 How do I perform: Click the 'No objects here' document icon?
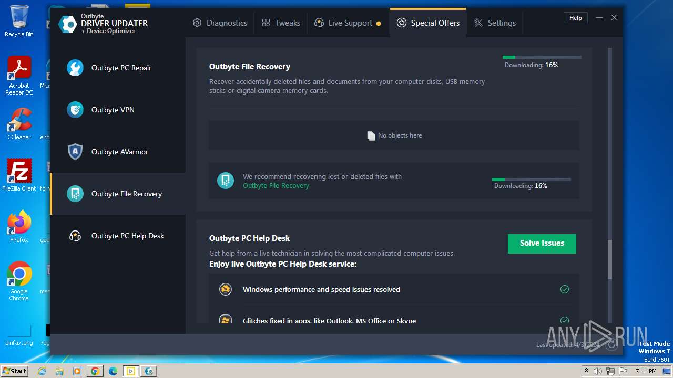tap(371, 135)
